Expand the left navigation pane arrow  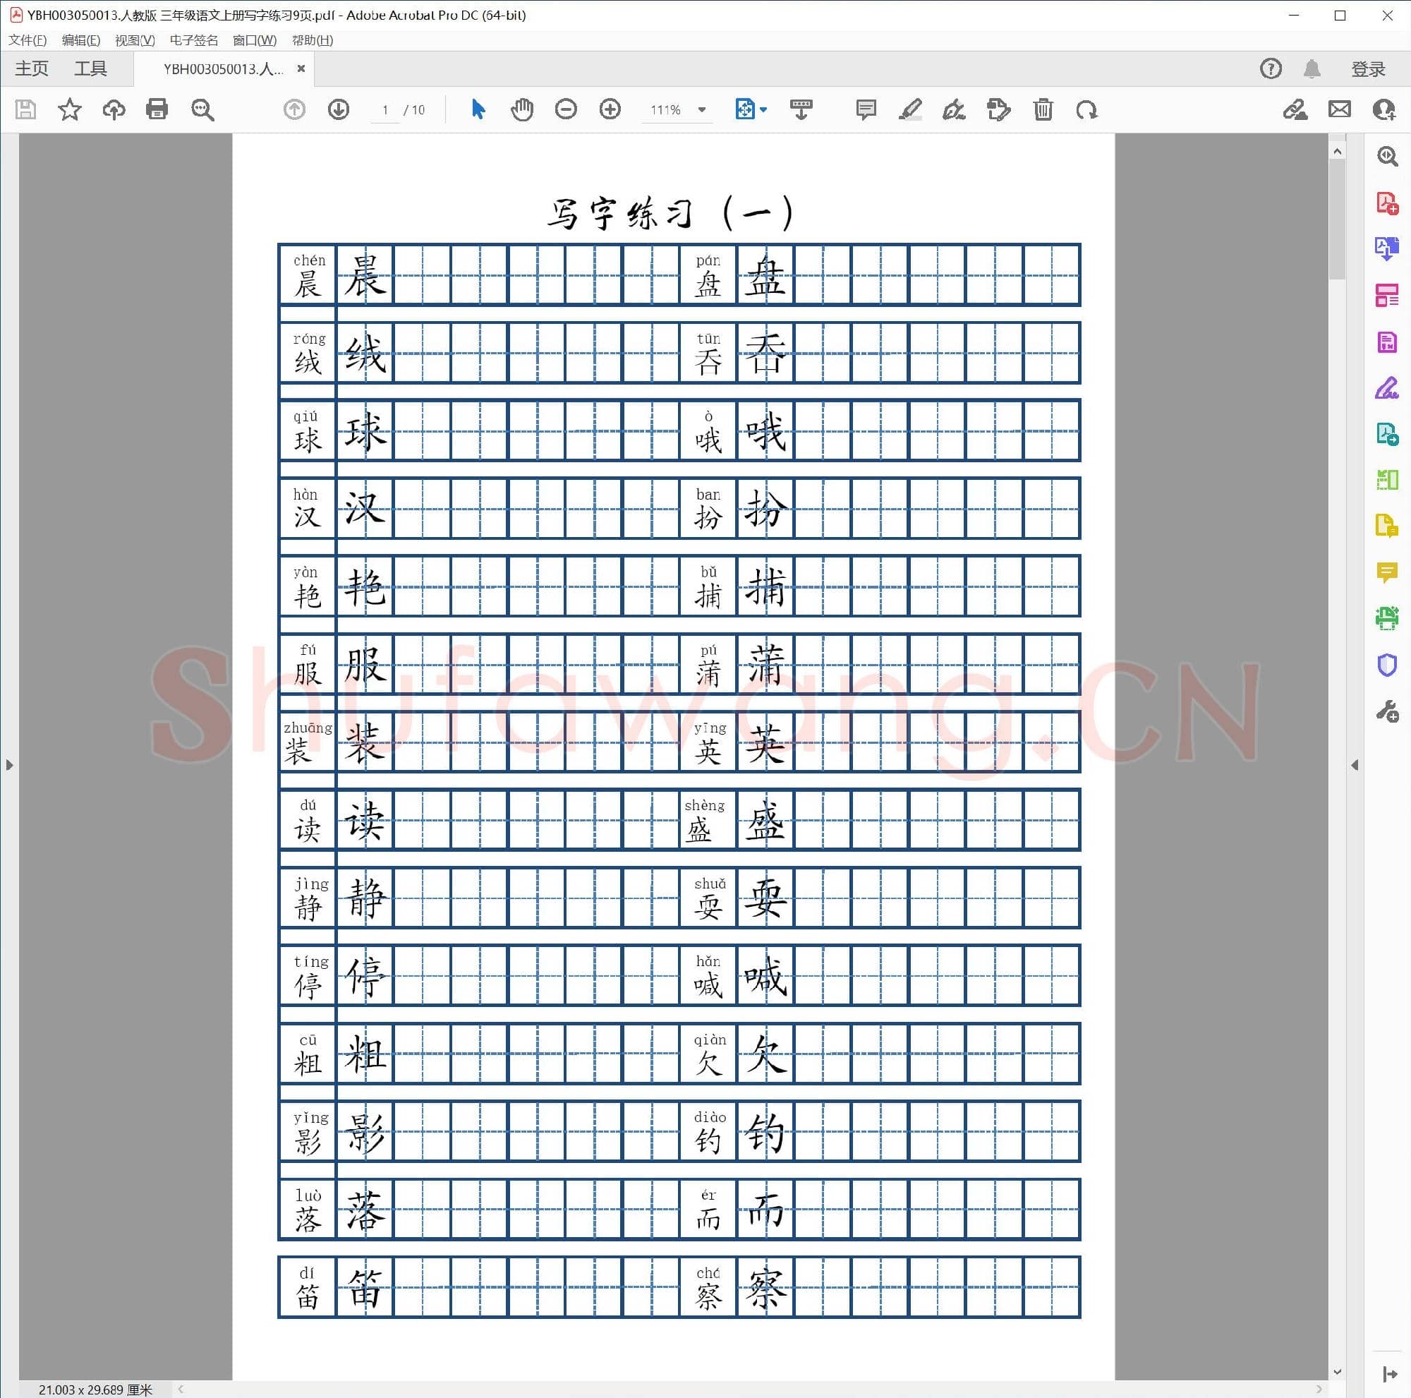(x=9, y=765)
